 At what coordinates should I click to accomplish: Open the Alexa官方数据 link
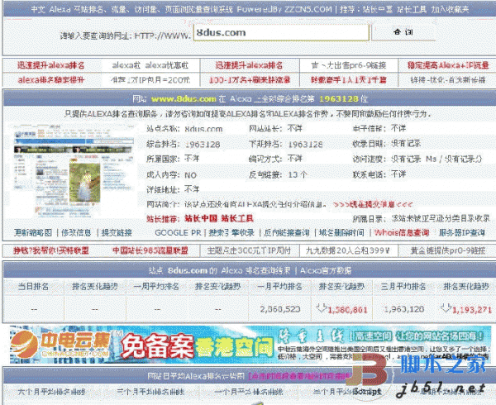coord(326,270)
